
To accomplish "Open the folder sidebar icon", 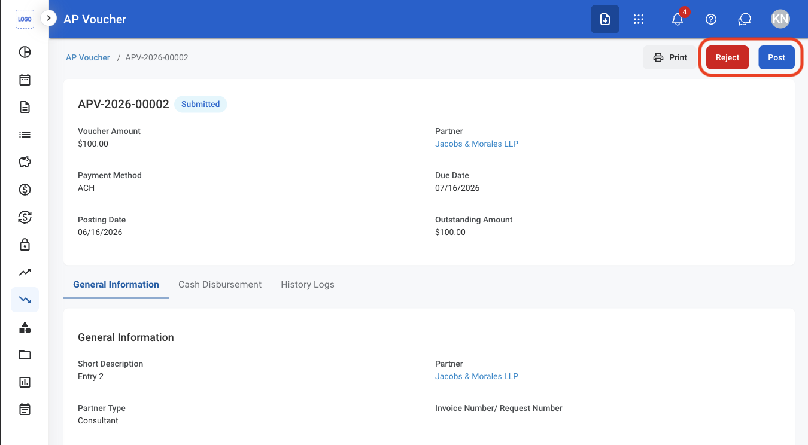I will pyautogui.click(x=25, y=355).
